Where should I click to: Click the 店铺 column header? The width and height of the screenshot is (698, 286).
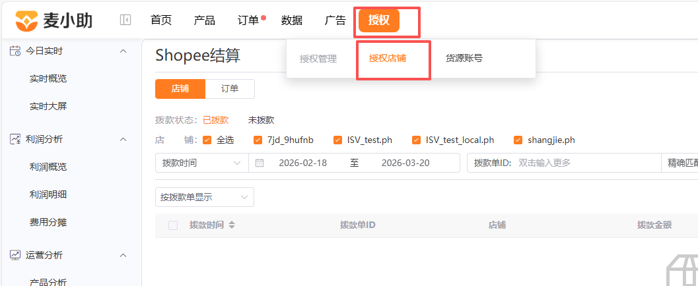(497, 225)
